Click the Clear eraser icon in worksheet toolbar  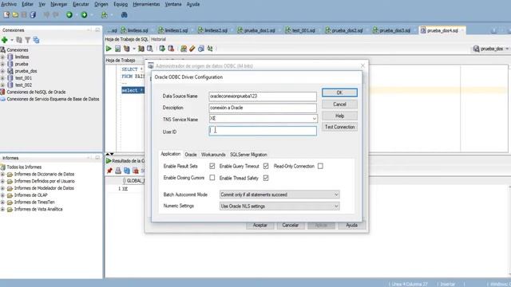192,49
